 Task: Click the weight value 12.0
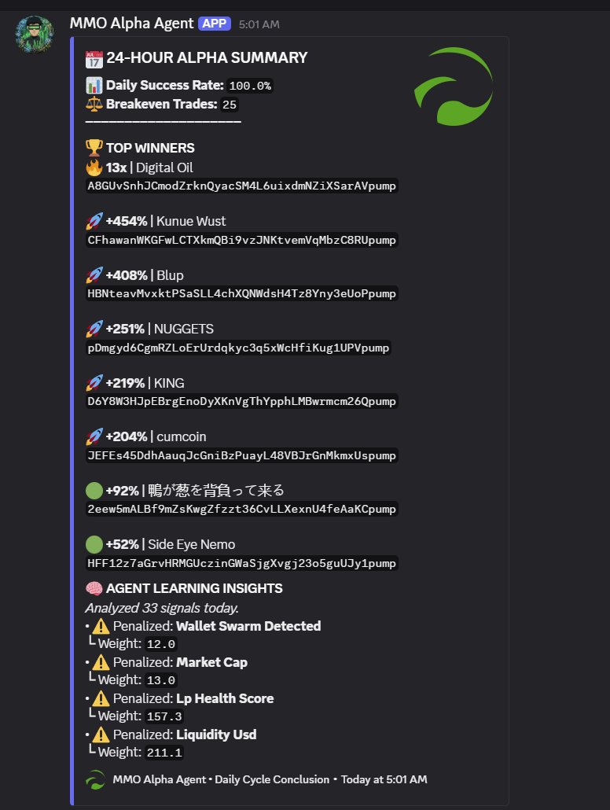[160, 644]
